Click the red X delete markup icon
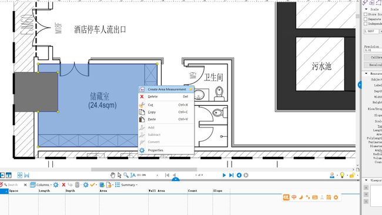 63,185
